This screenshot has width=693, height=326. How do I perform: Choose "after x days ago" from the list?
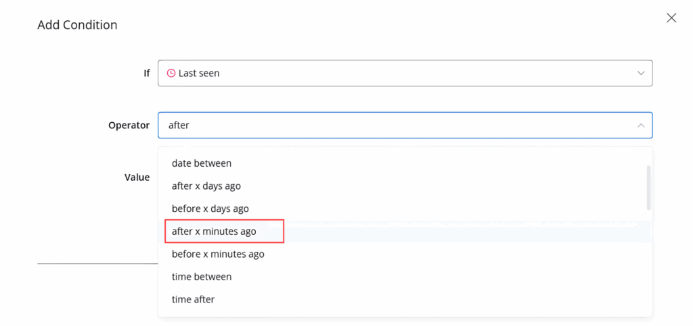click(206, 186)
